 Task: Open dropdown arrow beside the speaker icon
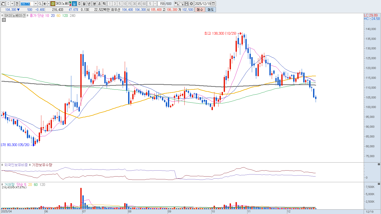point(49,4)
